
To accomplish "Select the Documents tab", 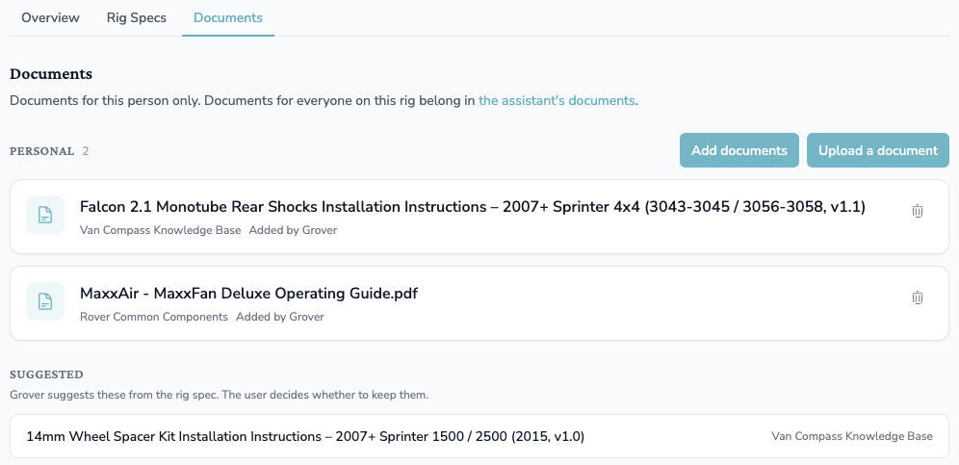I will click(x=228, y=17).
